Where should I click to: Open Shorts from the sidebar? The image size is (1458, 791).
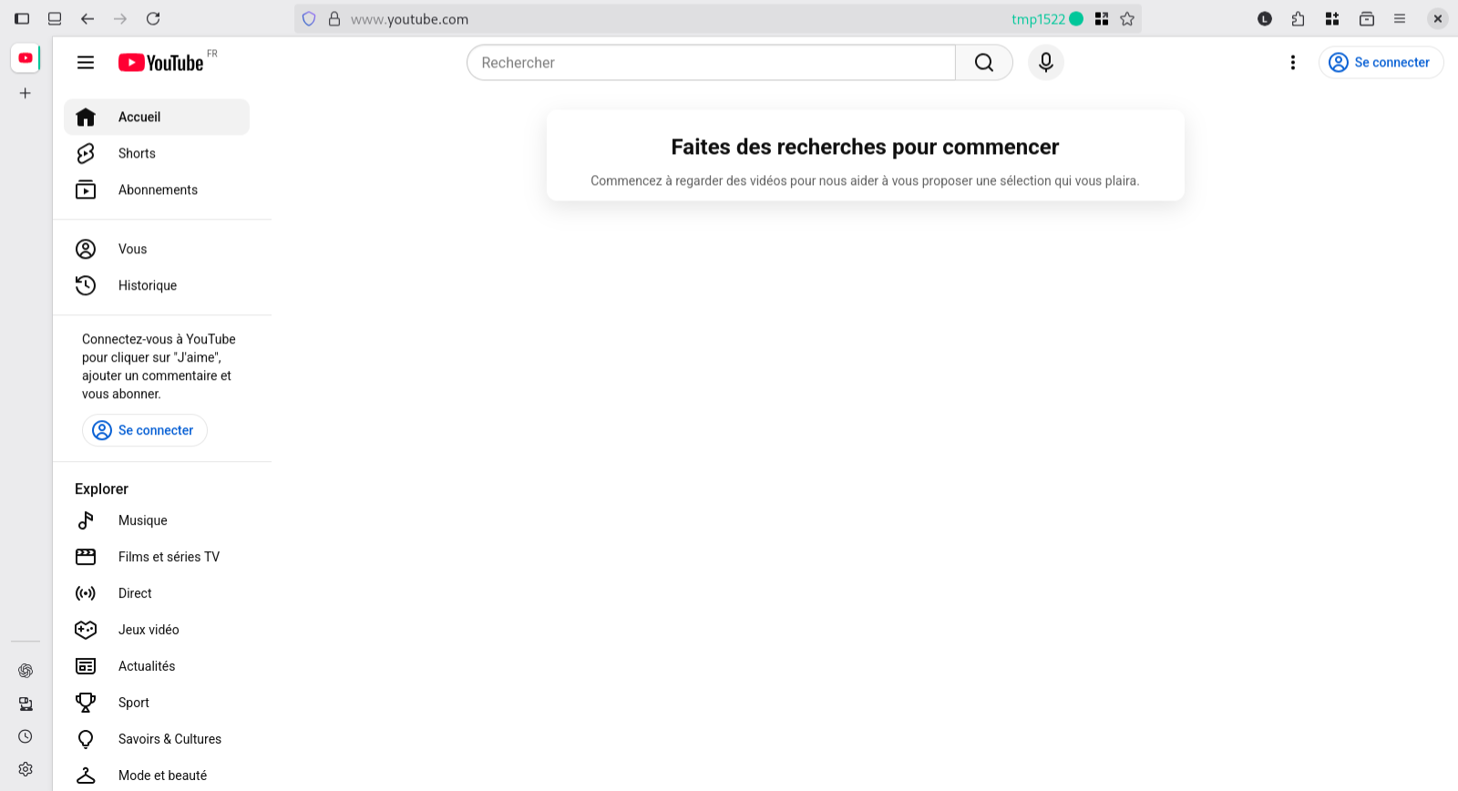[x=137, y=154]
